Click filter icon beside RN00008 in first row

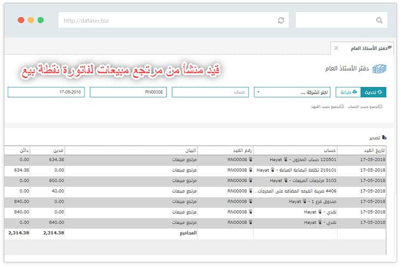(x=251, y=160)
